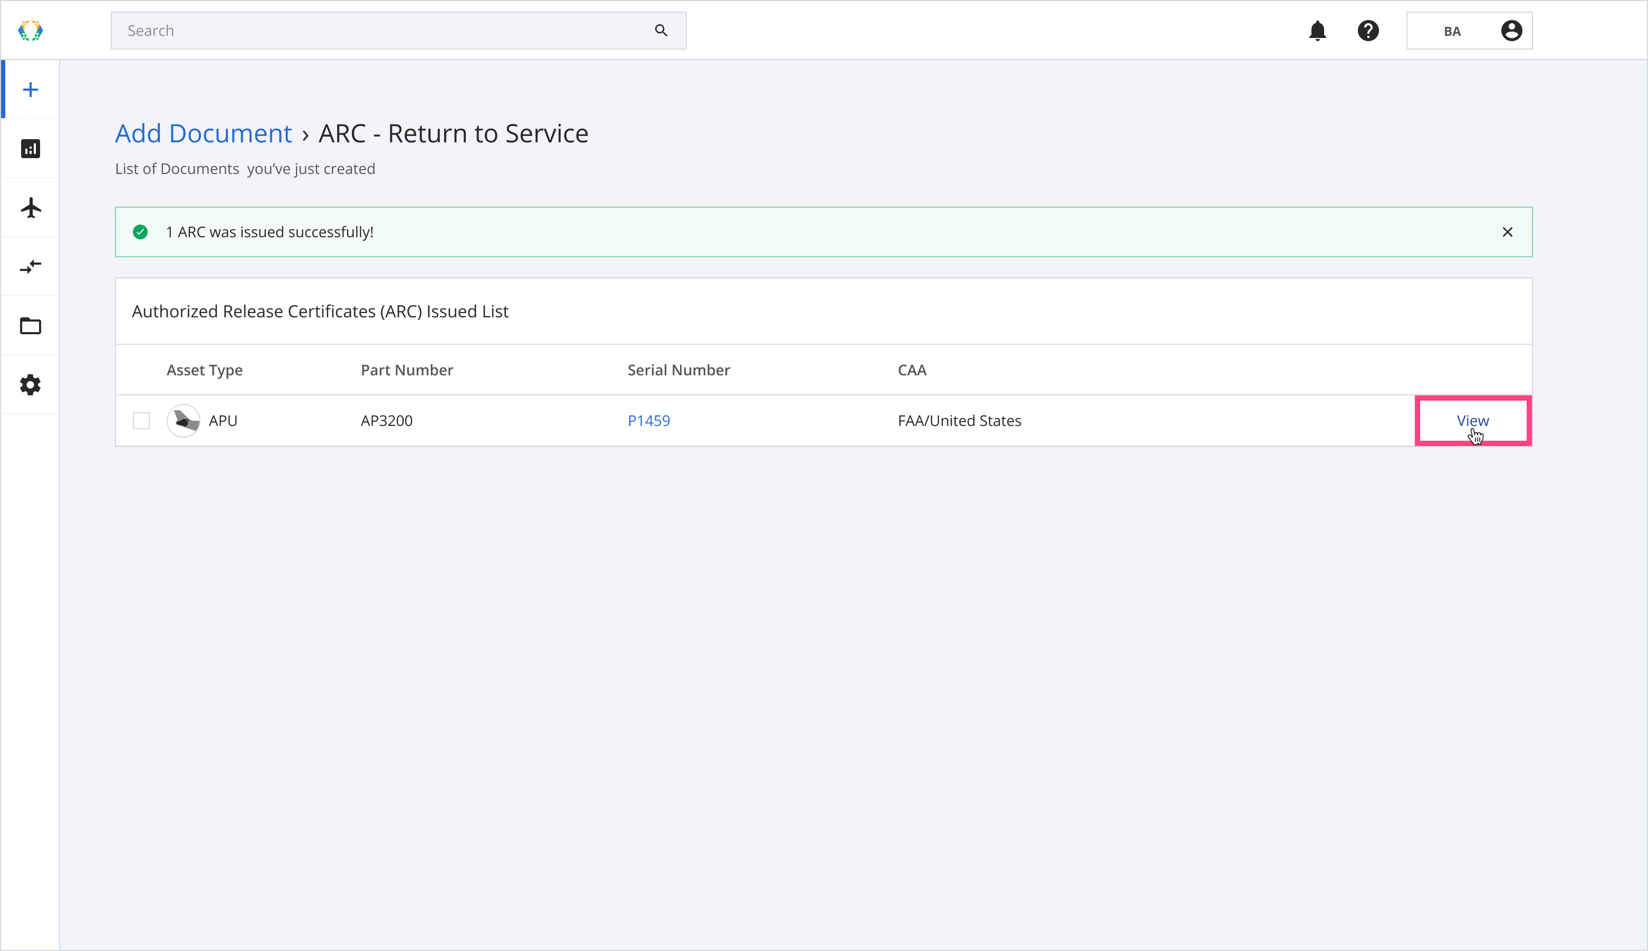The height and width of the screenshot is (951, 1648).
Task: Click View for the APU row
Action: point(1472,421)
